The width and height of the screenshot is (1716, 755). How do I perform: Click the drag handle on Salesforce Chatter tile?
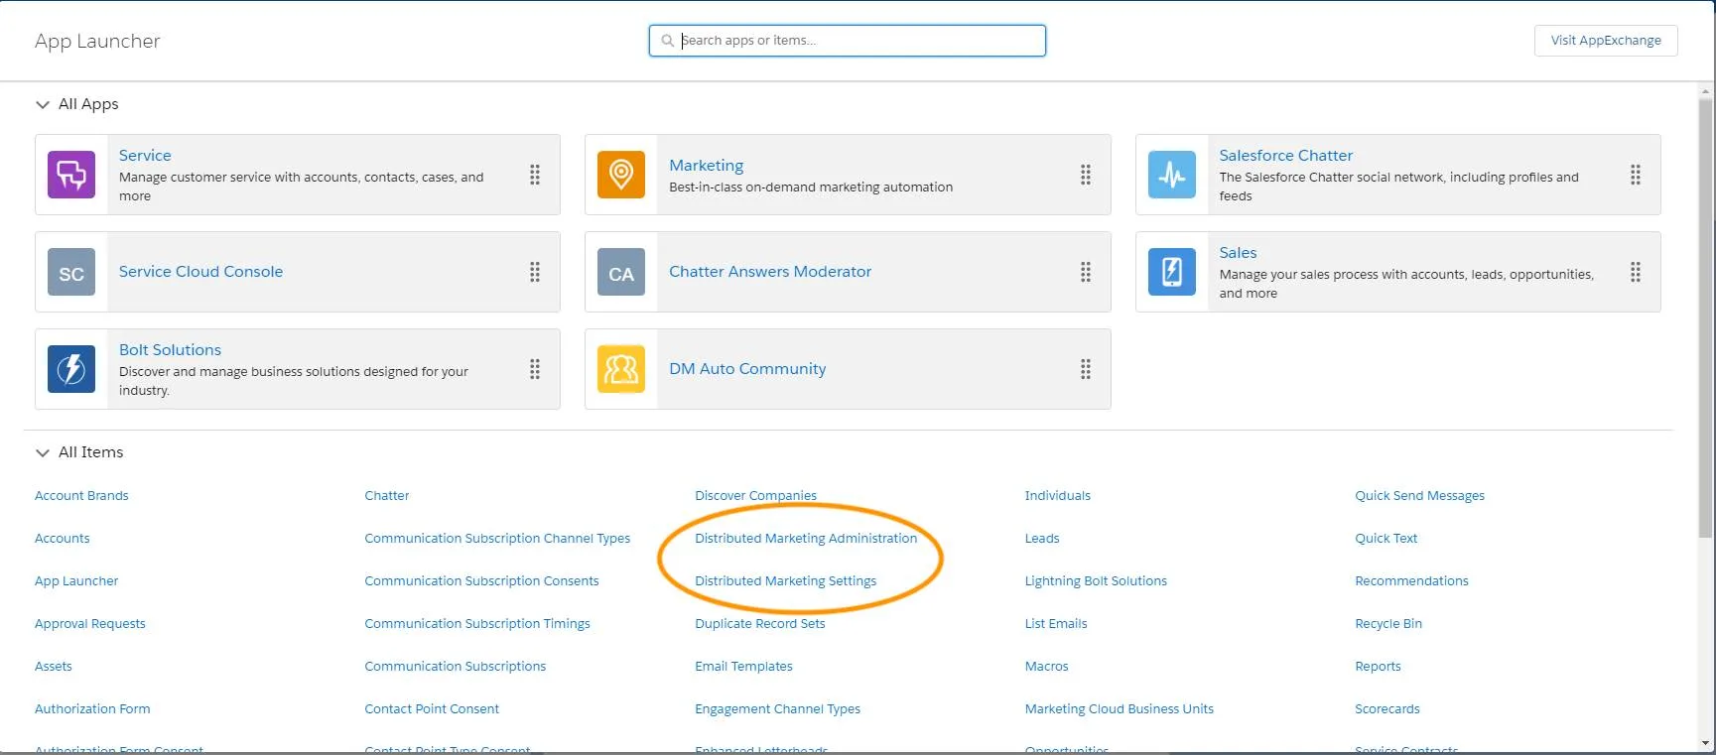[x=1636, y=175]
